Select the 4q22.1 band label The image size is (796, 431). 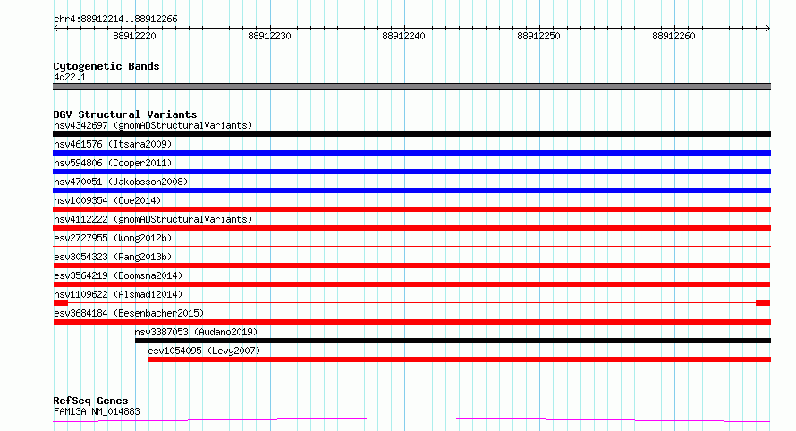70,77
